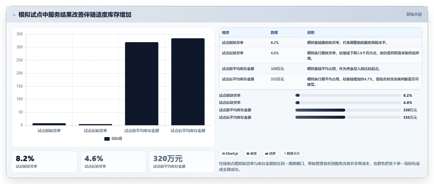Click the 表格 chip
The height and width of the screenshot is (184, 434).
tap(251, 153)
